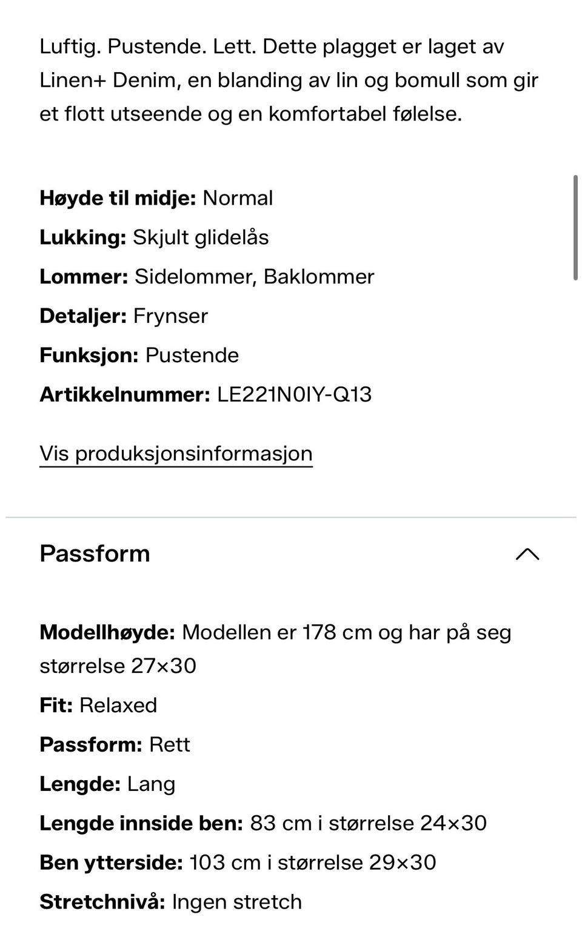Click the Funksjon Pustende row
582x943 pixels.
[x=139, y=356]
